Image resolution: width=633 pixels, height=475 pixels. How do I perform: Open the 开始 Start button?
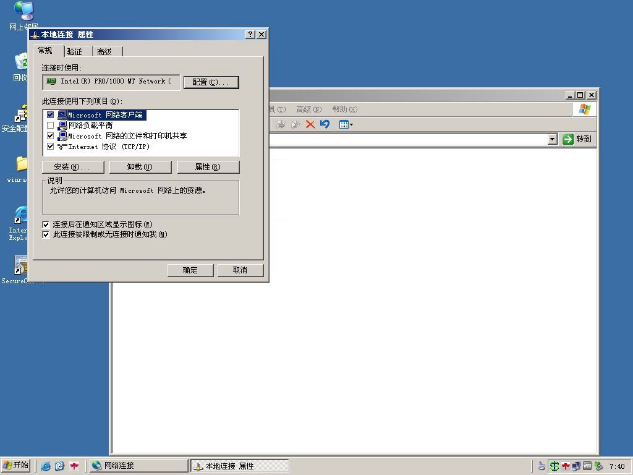click(x=15, y=466)
